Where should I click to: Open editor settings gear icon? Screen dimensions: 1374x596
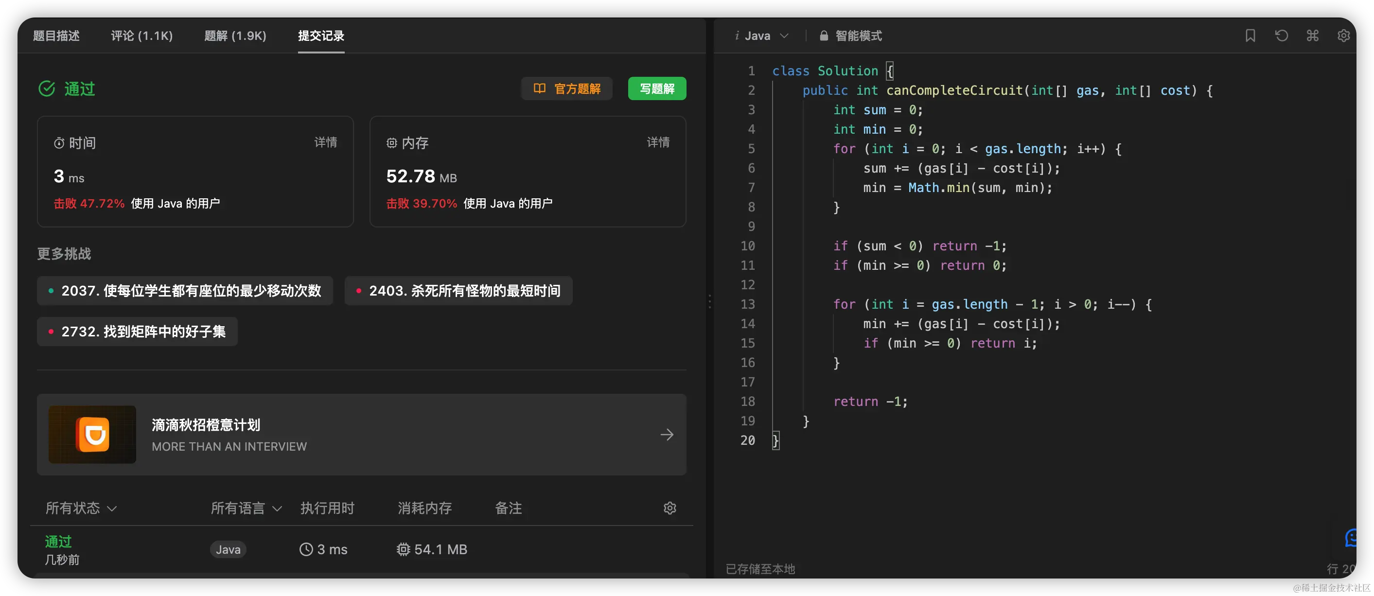1343,35
